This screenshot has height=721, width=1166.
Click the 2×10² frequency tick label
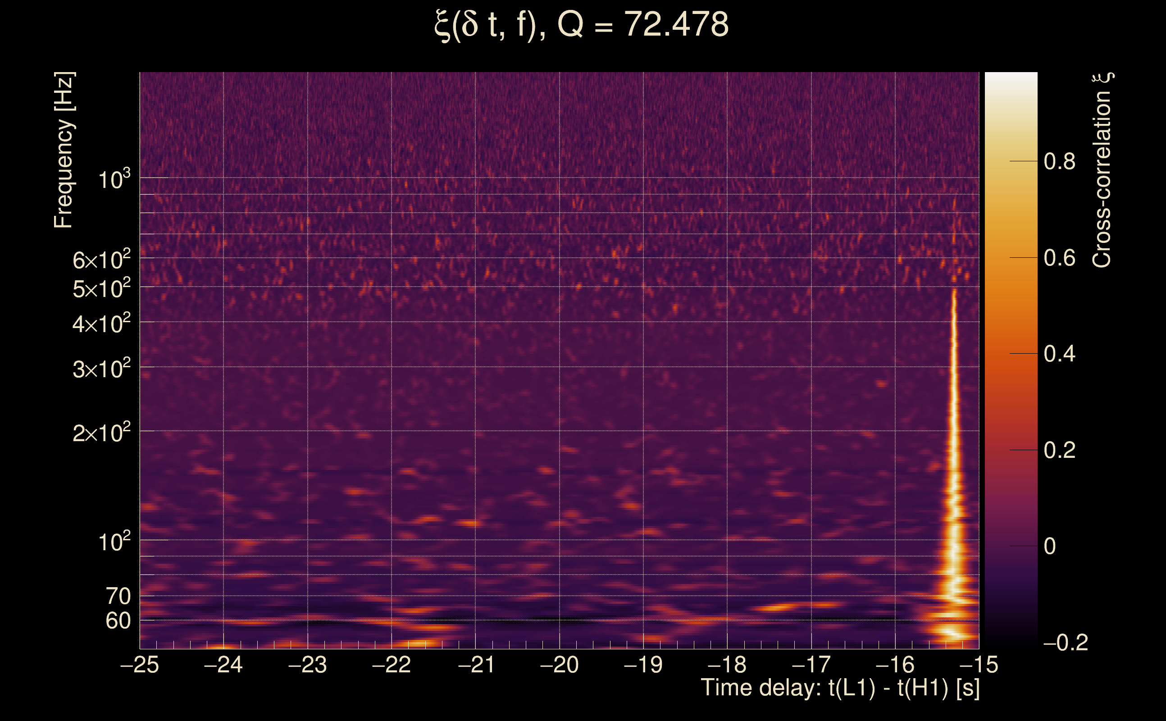click(x=101, y=433)
